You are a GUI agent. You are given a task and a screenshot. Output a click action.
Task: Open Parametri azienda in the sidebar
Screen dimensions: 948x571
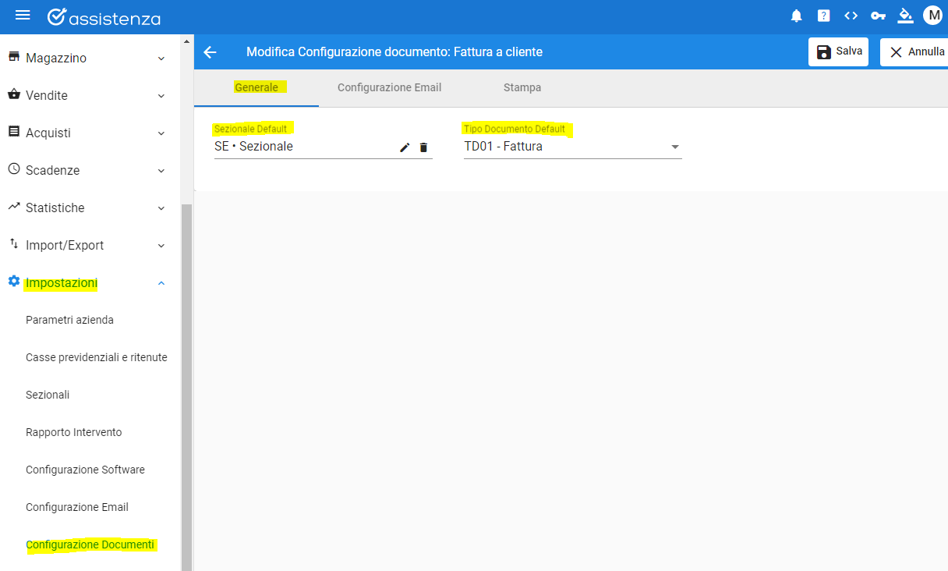pos(69,320)
